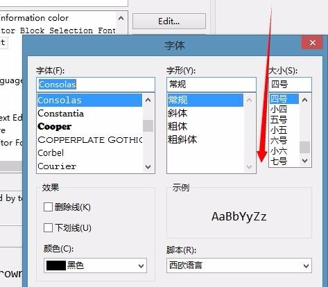This screenshot has height=287, width=328.
Task: Click the 大小 size input field
Action: (x=290, y=85)
